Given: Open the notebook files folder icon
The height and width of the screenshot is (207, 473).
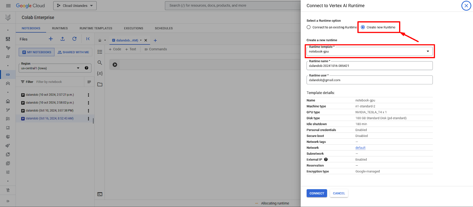Looking at the screenshot, I should pos(100,84).
